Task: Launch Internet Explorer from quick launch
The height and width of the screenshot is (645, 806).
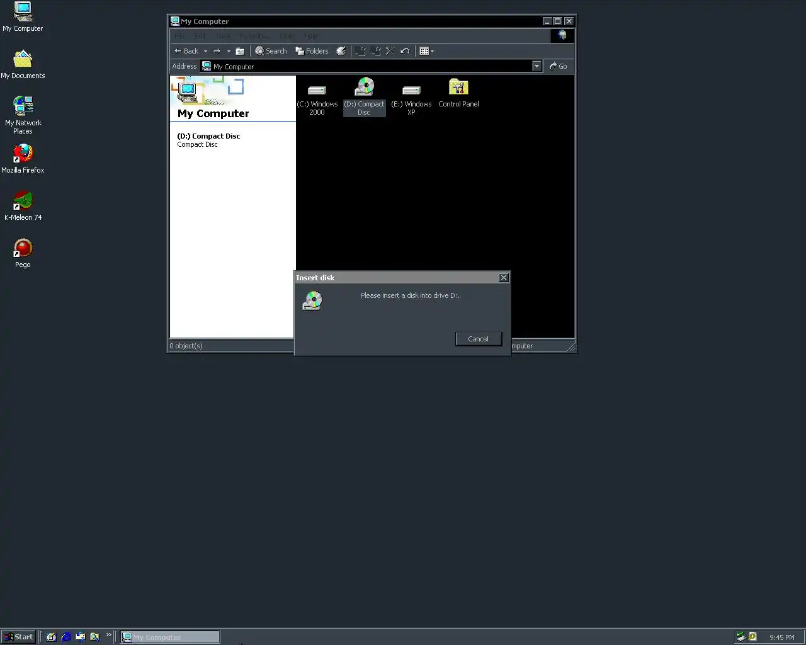Action: (x=66, y=637)
